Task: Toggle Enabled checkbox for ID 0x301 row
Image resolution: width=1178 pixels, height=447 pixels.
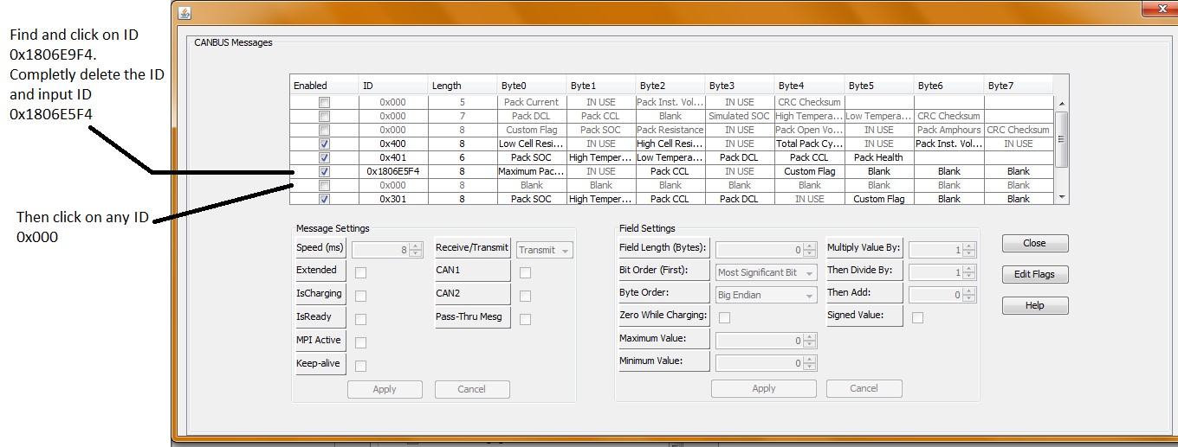Action: click(x=324, y=199)
